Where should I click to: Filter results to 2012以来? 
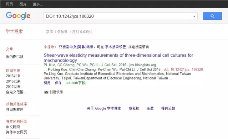(x=13, y=87)
